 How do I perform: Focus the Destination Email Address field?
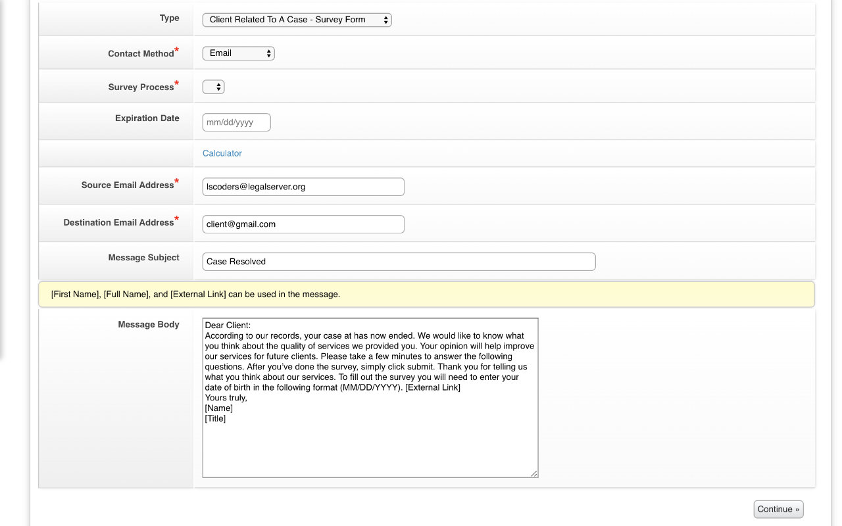[x=303, y=224]
